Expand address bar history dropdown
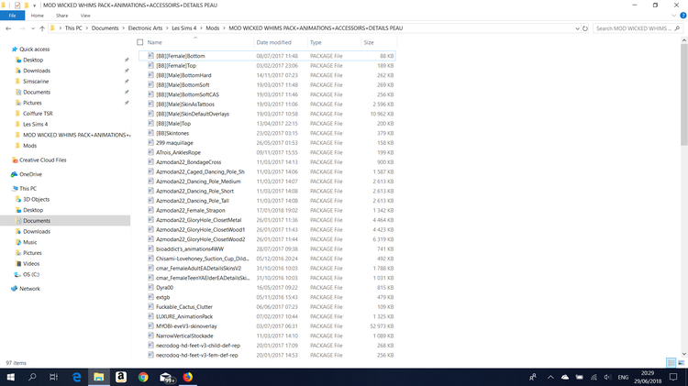Image resolution: width=688 pixels, height=386 pixels. pos(577,28)
